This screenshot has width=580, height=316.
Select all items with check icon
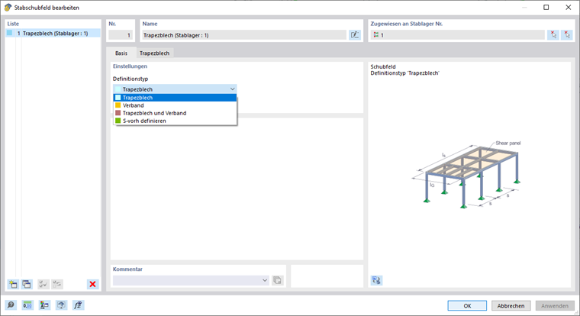(x=43, y=284)
